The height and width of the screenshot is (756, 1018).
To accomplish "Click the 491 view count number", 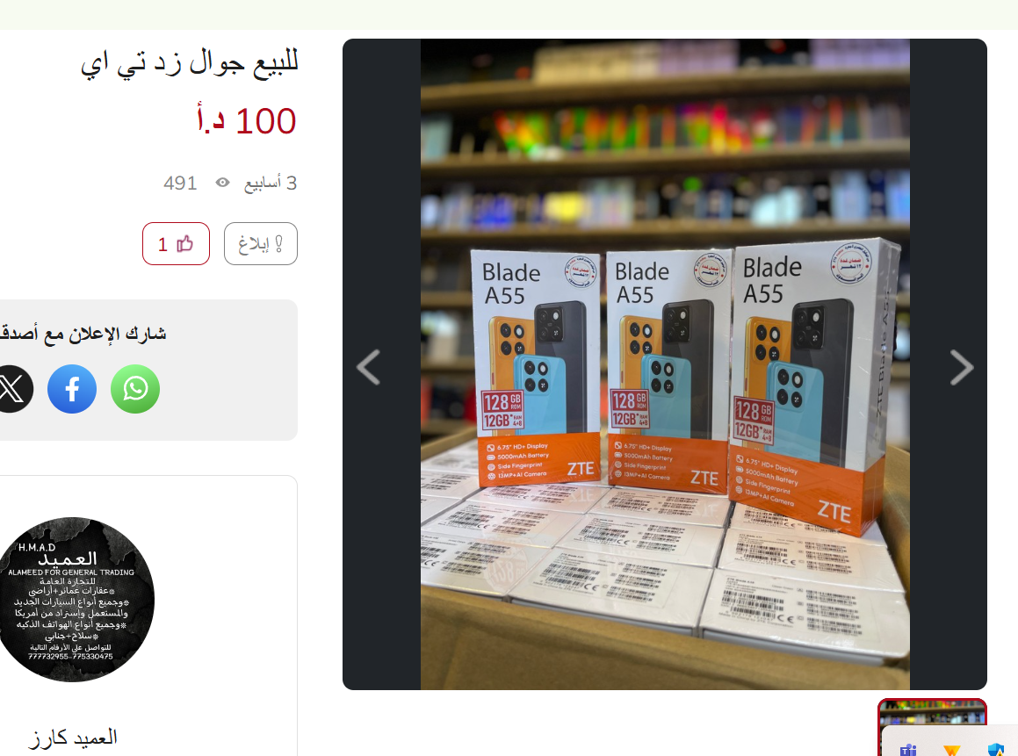I will pyautogui.click(x=180, y=183).
